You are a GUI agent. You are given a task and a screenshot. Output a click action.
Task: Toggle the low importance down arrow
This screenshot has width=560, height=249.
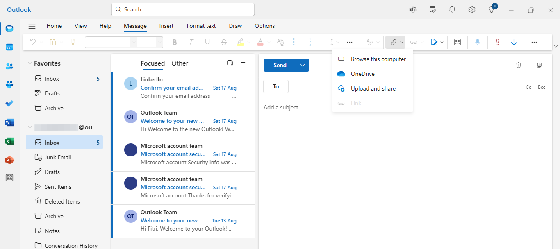[514, 42]
